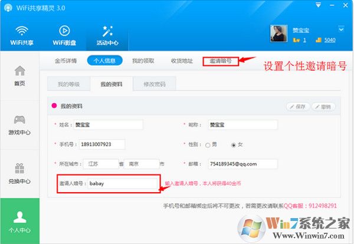354x244 pixels.
Task: Minimize the WiFi共享精灵 window
Action: coord(332,5)
